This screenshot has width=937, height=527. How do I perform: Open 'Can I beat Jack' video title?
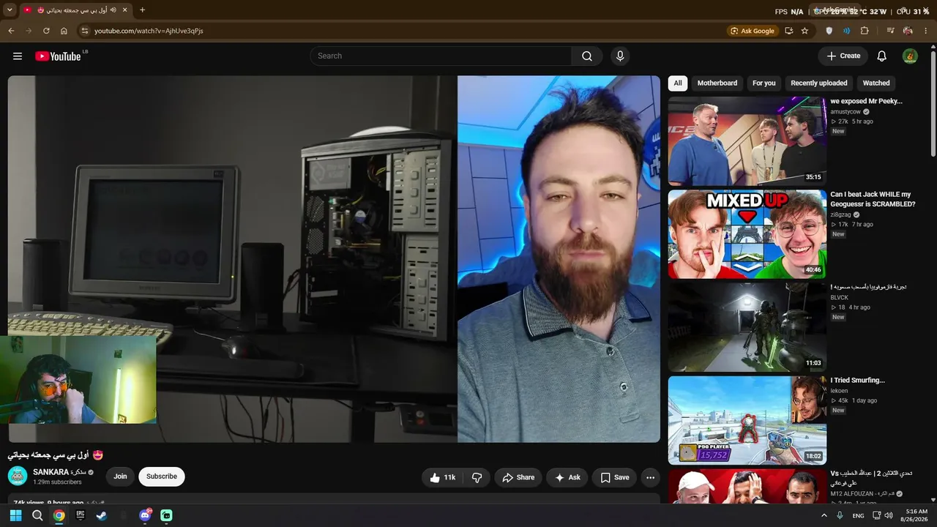[x=873, y=199]
